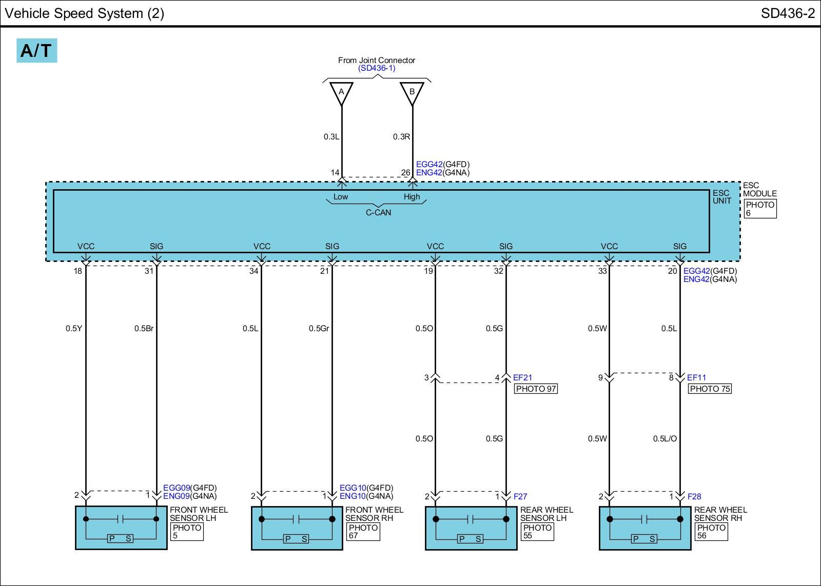Screen dimensions: 821x586
Task: Open the PHOTO 97 reference box
Action: coord(536,389)
